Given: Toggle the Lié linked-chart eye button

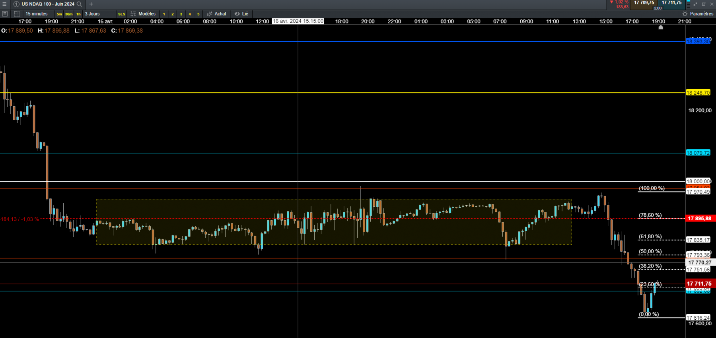Looking at the screenshot, I should (237, 14).
